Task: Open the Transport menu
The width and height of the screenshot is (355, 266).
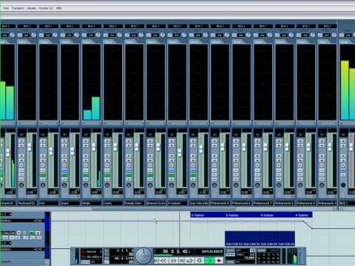Action: (x=18, y=8)
